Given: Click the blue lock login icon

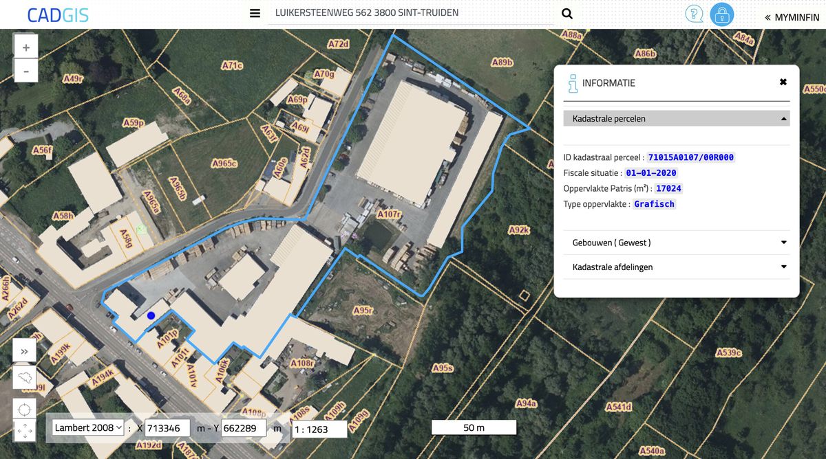Looking at the screenshot, I should tap(722, 14).
